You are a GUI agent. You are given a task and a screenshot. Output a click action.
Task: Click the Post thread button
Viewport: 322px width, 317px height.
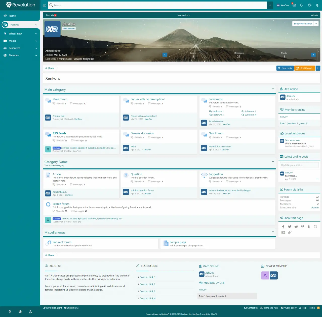coord(305,68)
